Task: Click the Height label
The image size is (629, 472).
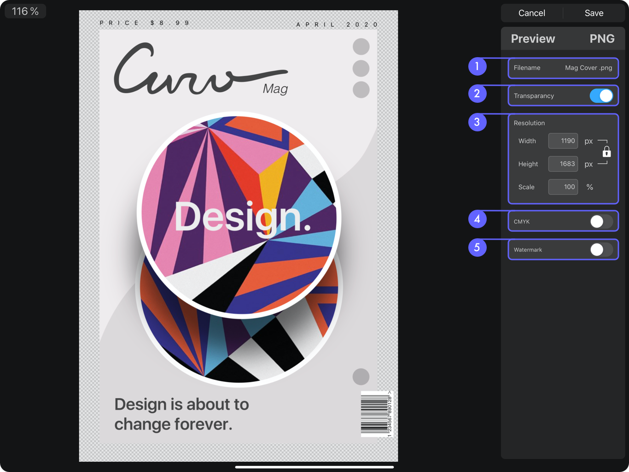Action: click(x=528, y=164)
